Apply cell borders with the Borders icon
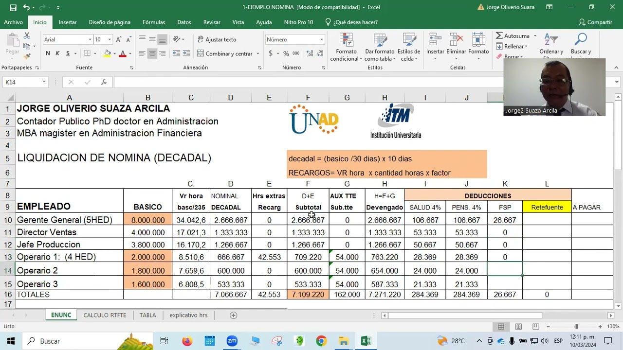623x350 pixels. pyautogui.click(x=87, y=53)
